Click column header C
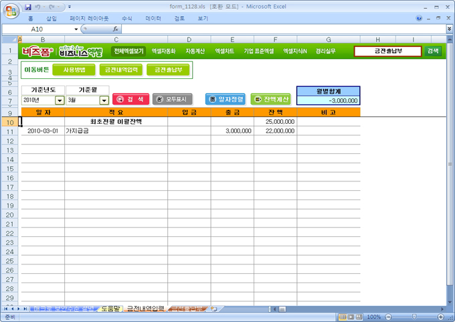 (116, 39)
